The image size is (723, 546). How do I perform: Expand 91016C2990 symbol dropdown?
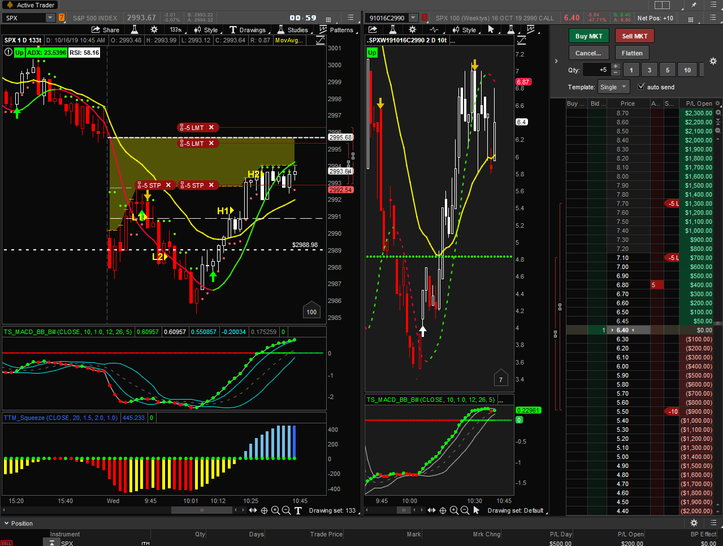tap(414, 18)
